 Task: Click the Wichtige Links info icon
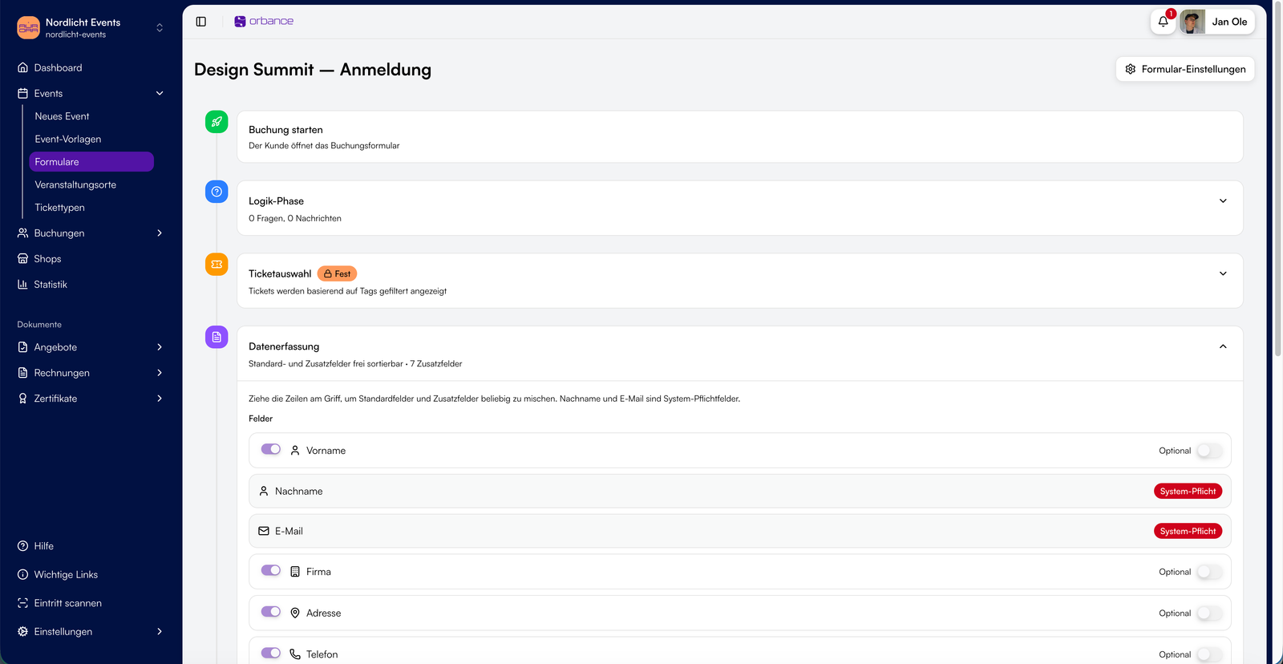tap(22, 575)
